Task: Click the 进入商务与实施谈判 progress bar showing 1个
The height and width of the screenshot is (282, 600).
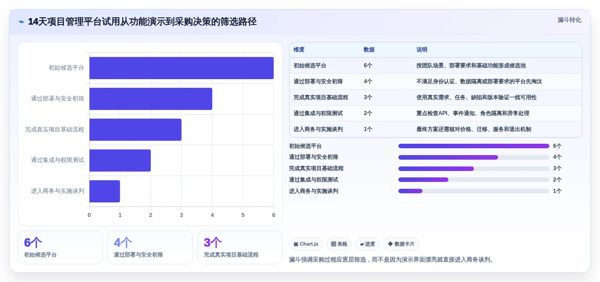Action: coord(474,191)
